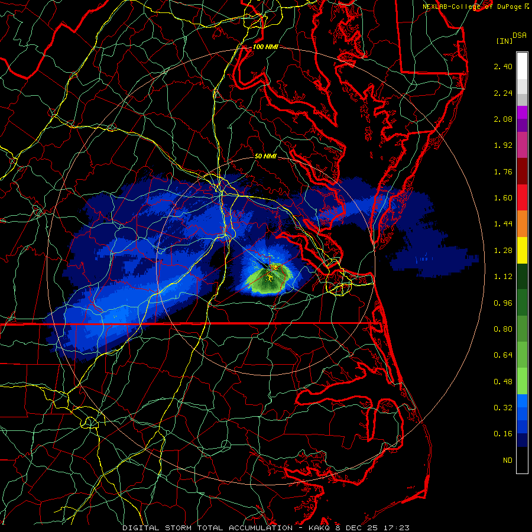Choose the brightest lime green legend swatch
Image resolution: width=532 pixels, height=532 pixels.
click(x=522, y=381)
